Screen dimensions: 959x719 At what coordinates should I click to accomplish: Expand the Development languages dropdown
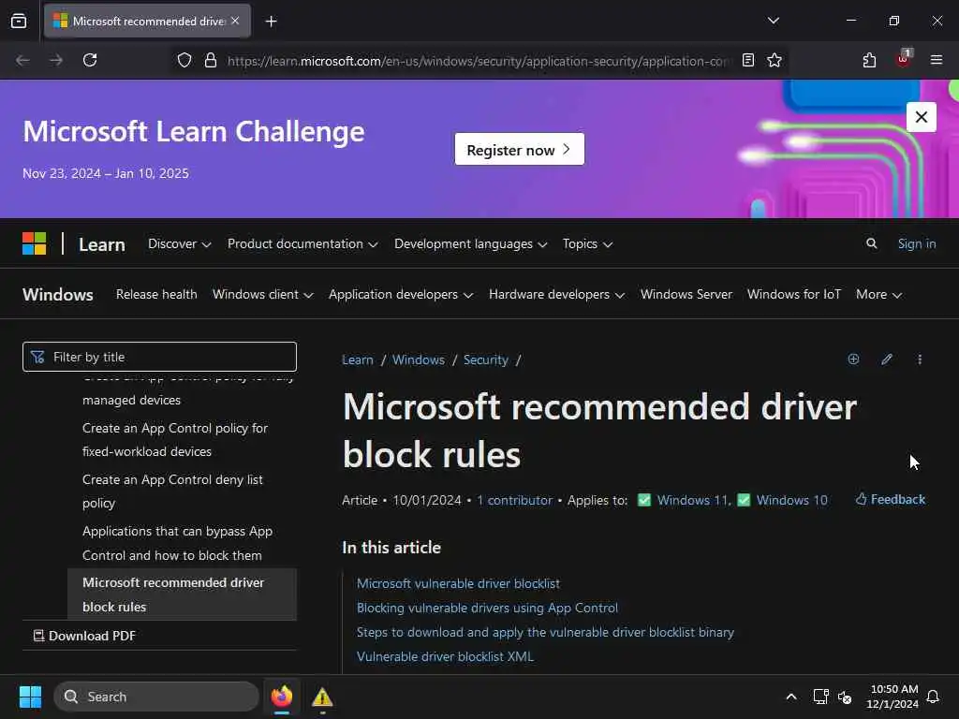coord(470,244)
